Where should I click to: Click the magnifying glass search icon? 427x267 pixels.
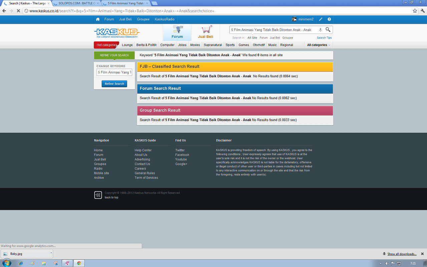pos(328,30)
